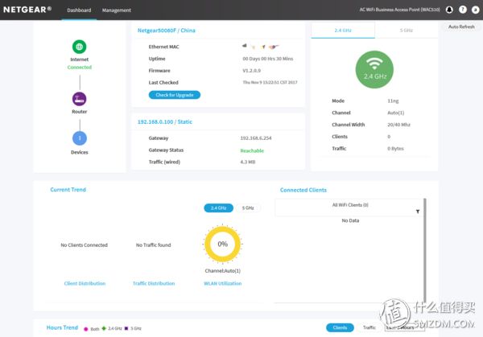The width and height of the screenshot is (483, 337).
Task: Open the notifications bell icon
Action: click(x=449, y=10)
